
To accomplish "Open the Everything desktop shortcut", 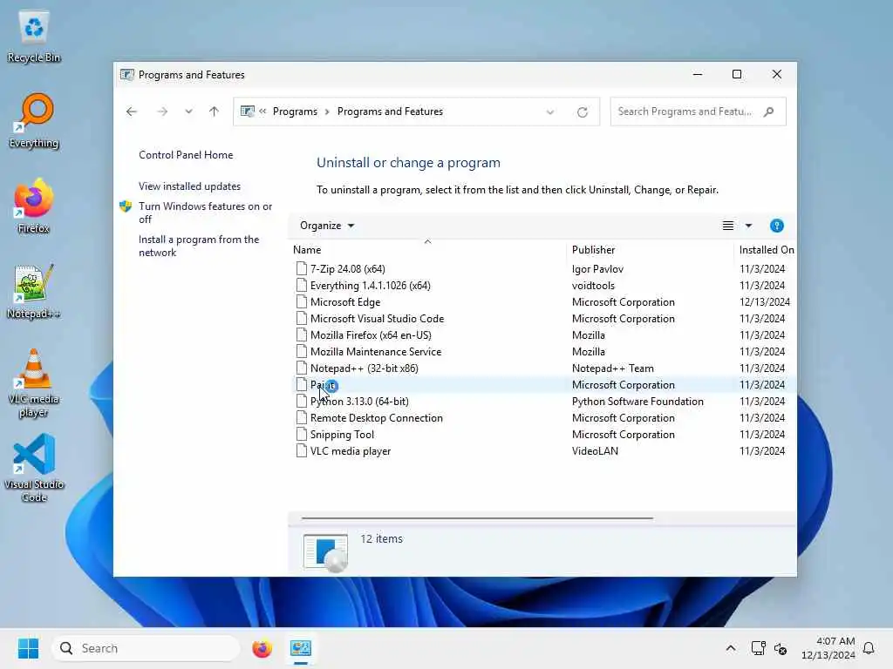I will (34, 121).
